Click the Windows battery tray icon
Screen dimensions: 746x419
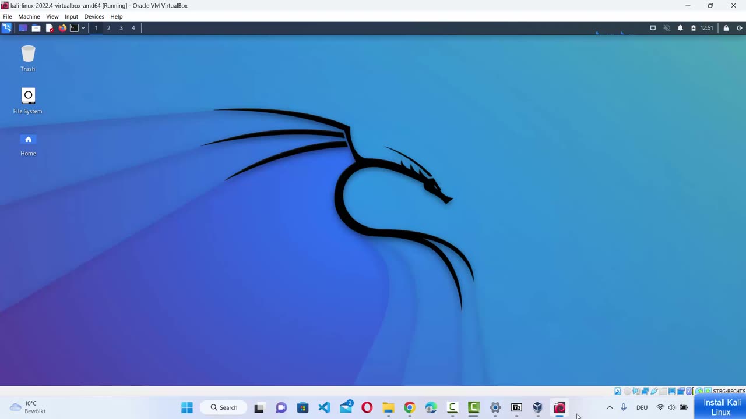(684, 407)
